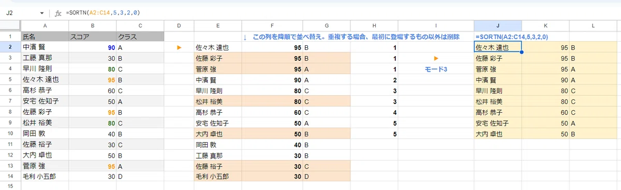
Task: Select 中濱 賢 in column A
Action: 45,47
